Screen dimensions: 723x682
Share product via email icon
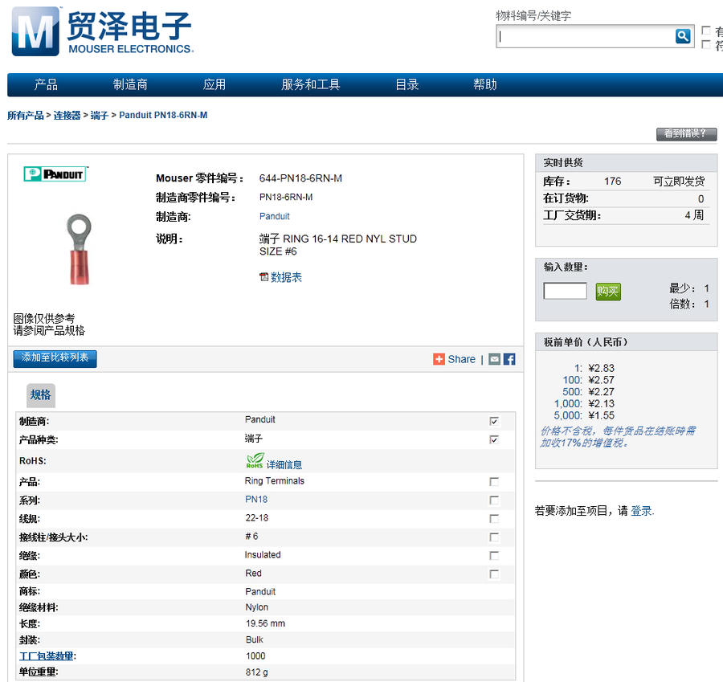pyautogui.click(x=495, y=359)
